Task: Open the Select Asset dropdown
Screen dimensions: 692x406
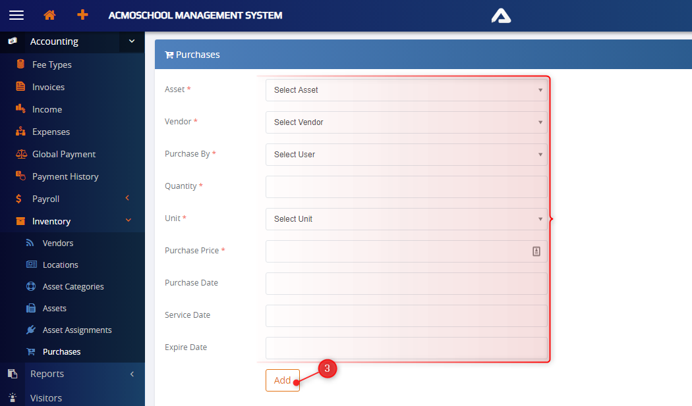Action: coord(406,90)
